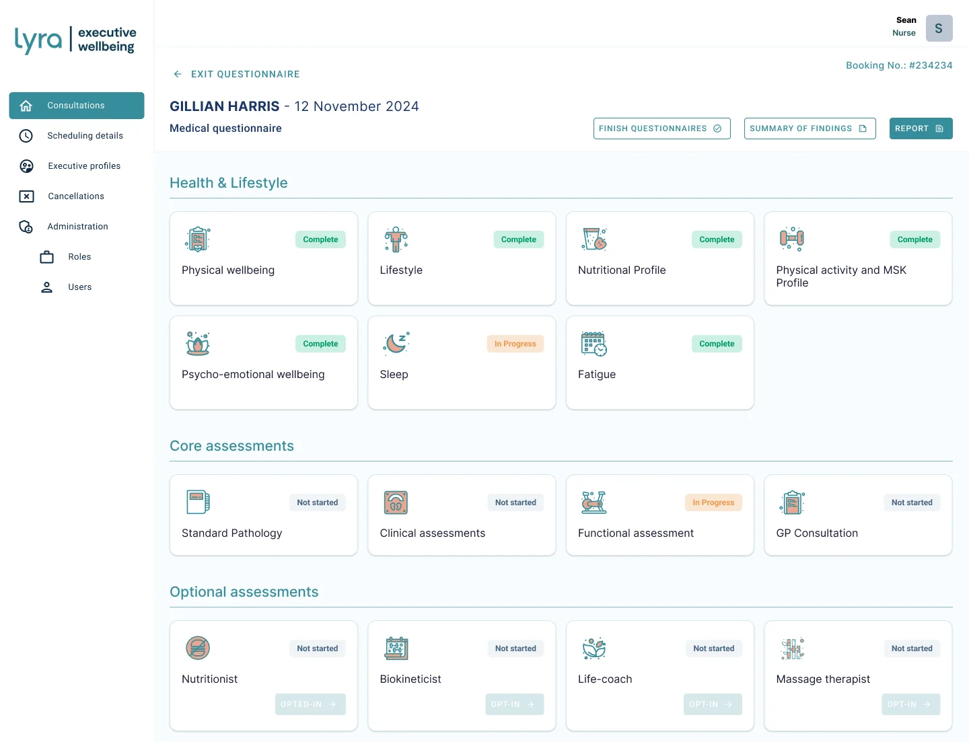
Task: Click Complete badge on Fatigue card
Action: point(717,344)
